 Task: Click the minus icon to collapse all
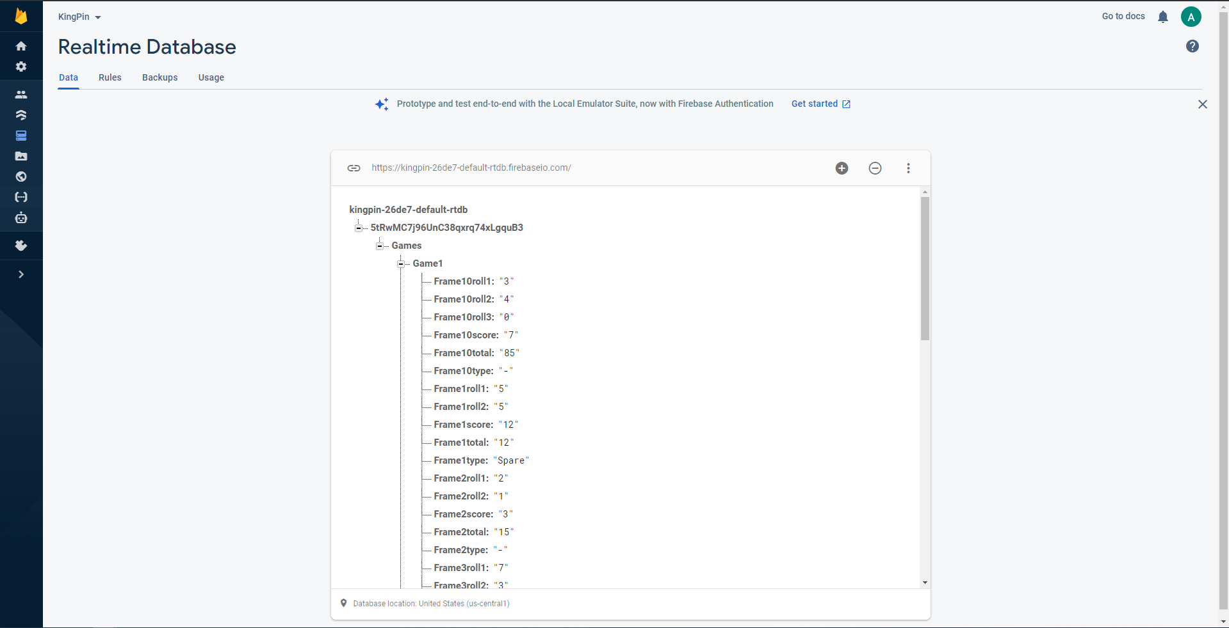tap(875, 168)
